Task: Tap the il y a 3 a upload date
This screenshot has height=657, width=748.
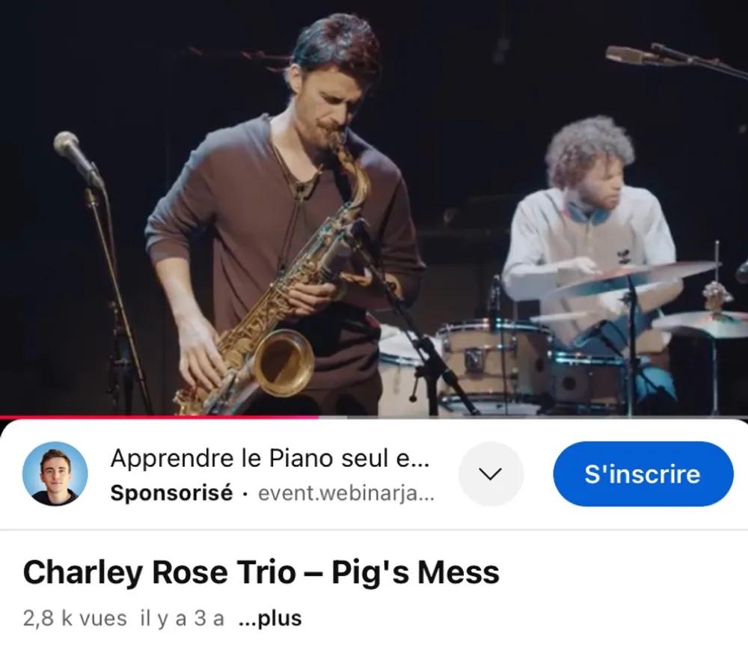Action: [183, 618]
